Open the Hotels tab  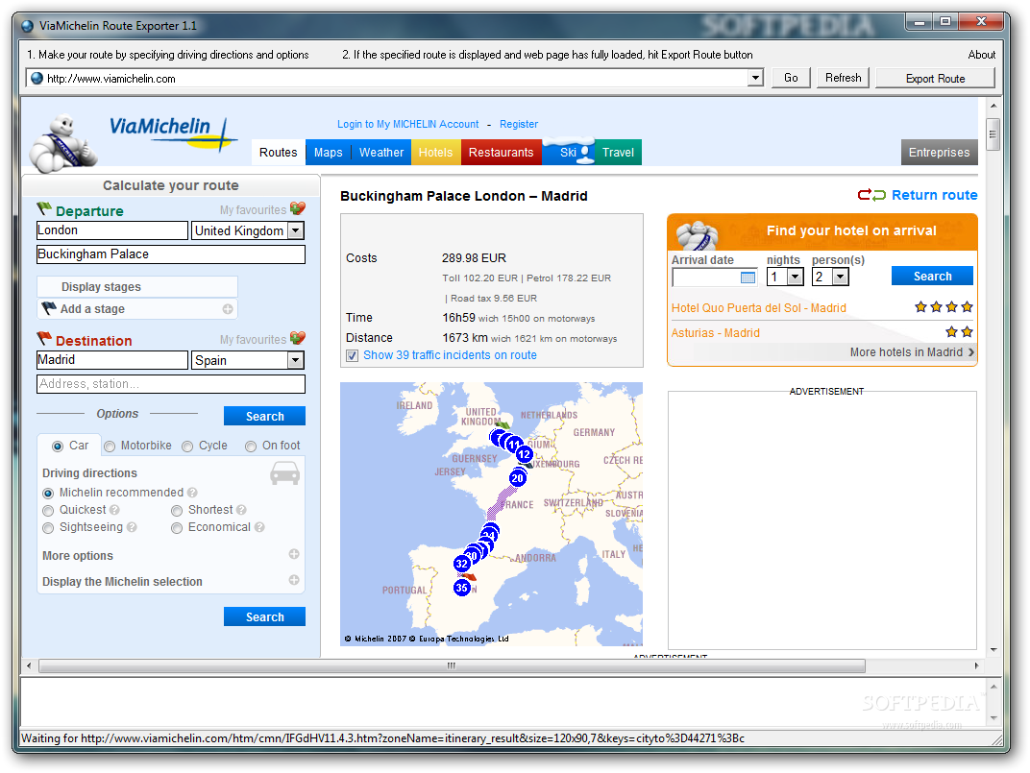pos(435,153)
